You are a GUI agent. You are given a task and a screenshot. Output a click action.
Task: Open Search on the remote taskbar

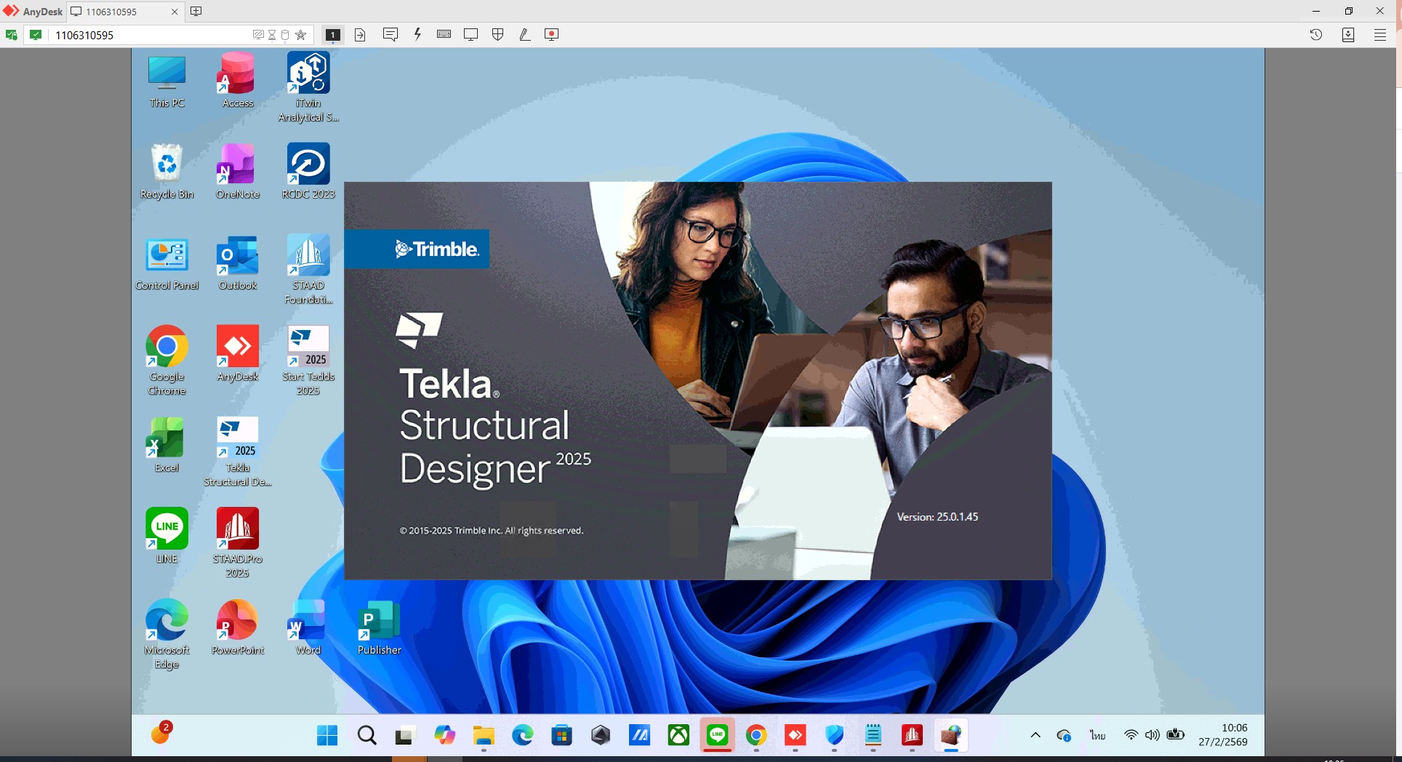click(367, 736)
